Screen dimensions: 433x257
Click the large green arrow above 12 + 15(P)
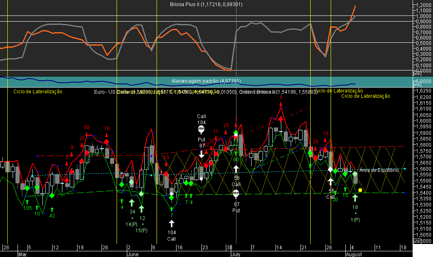tap(141, 209)
